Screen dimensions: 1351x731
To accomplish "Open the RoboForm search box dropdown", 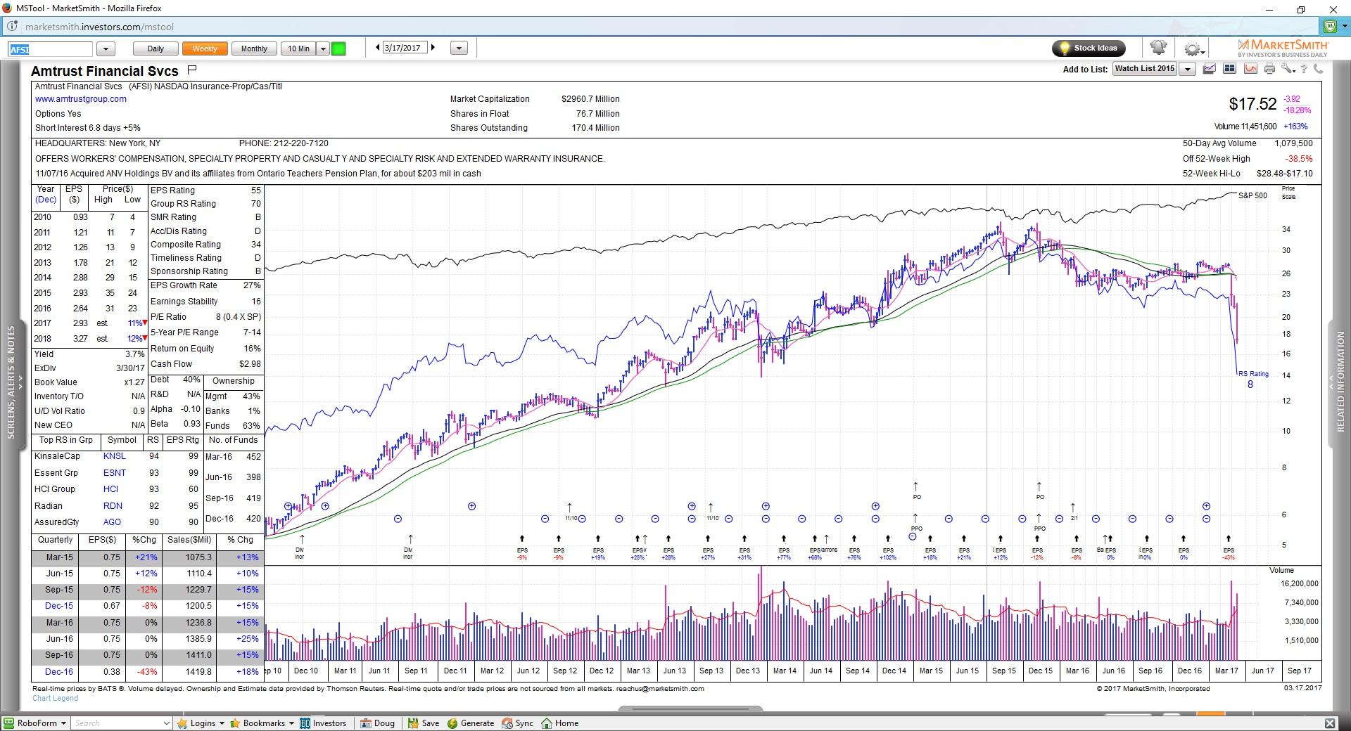I will [x=166, y=723].
